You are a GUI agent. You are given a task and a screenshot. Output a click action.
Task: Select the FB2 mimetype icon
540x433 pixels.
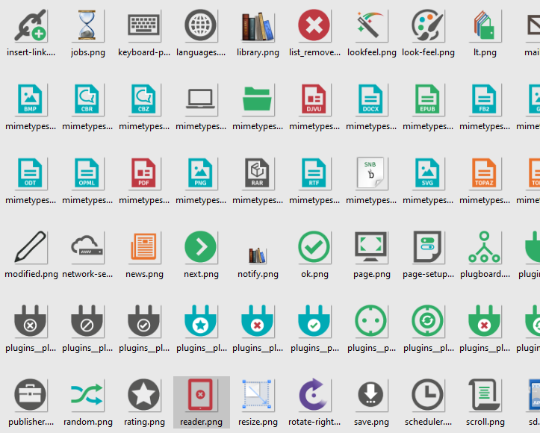(484, 99)
